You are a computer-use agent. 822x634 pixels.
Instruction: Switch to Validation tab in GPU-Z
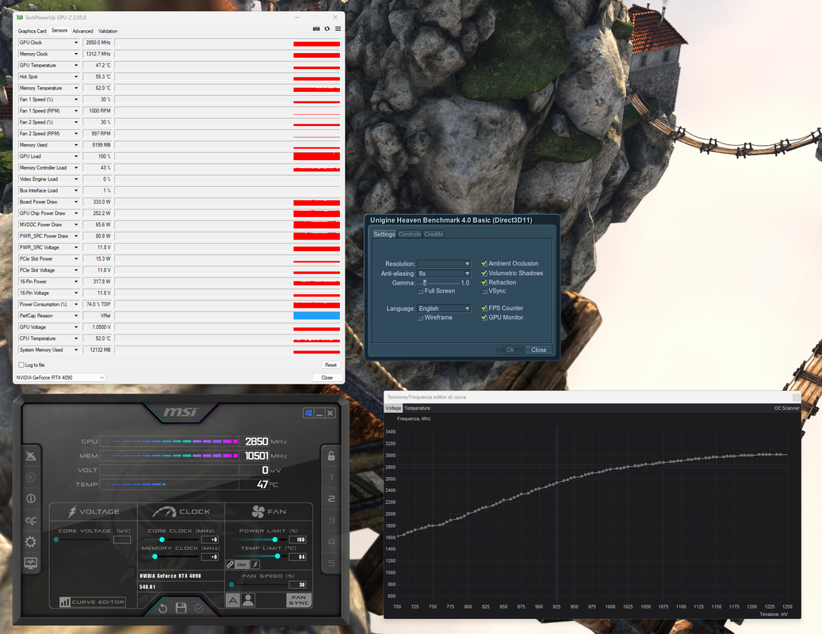tap(108, 31)
